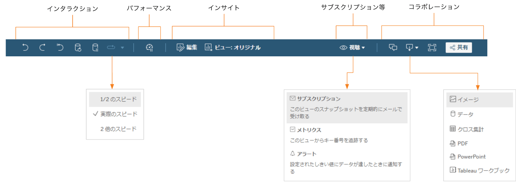Open the comments speech bubble icon
This screenshot has width=516, height=183.
[x=394, y=47]
